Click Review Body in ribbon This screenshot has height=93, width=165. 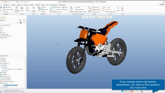coord(96,12)
